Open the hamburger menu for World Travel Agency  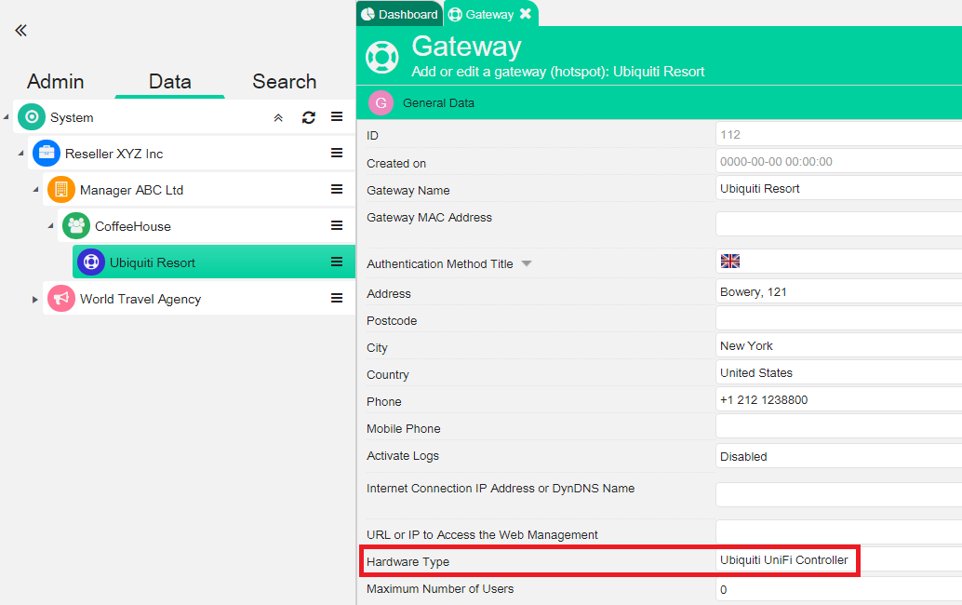[337, 299]
